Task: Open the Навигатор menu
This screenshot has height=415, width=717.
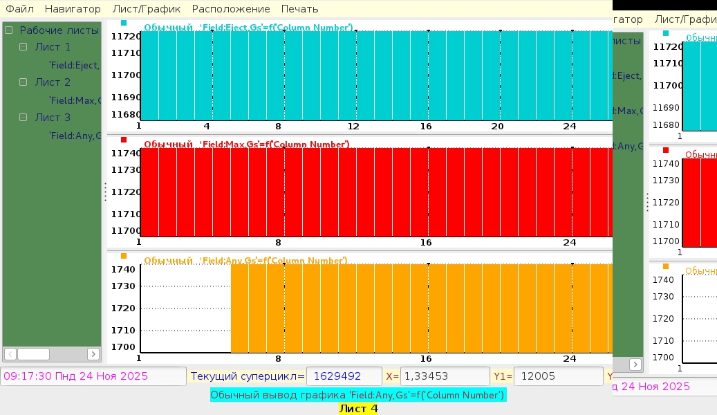Action: click(73, 9)
